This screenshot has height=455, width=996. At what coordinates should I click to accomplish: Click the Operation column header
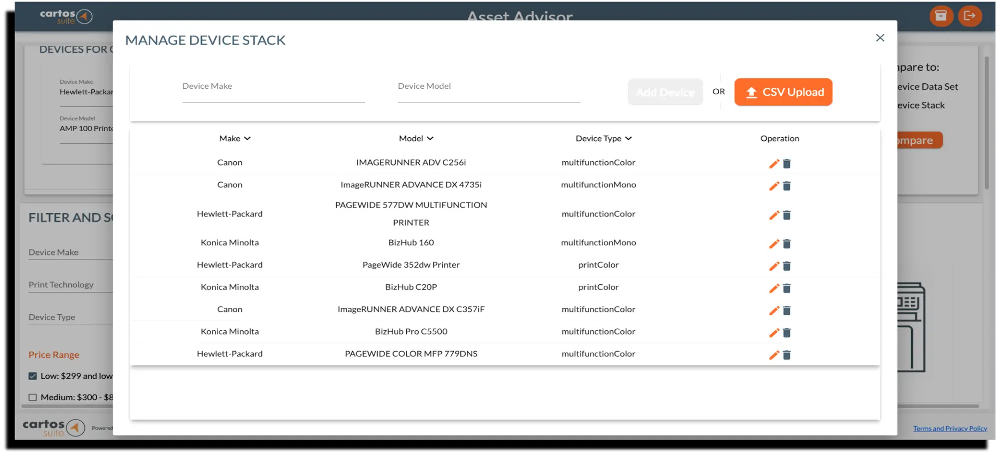(x=780, y=138)
